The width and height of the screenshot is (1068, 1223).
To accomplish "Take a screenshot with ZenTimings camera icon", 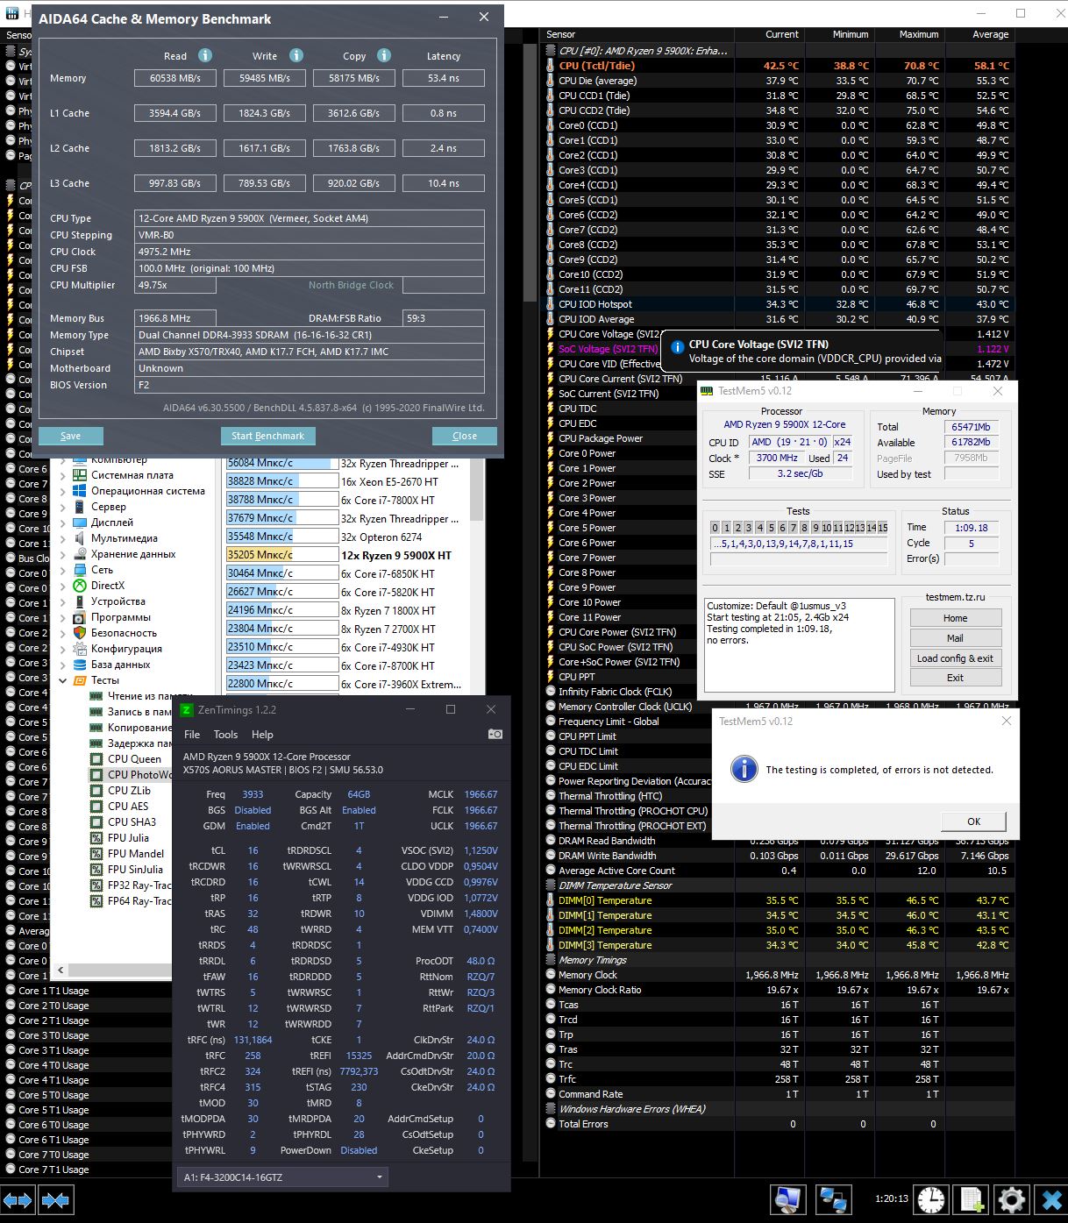I will point(495,734).
